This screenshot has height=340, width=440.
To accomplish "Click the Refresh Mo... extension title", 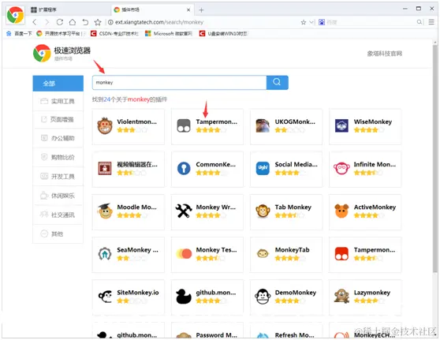I will pos(294,335).
